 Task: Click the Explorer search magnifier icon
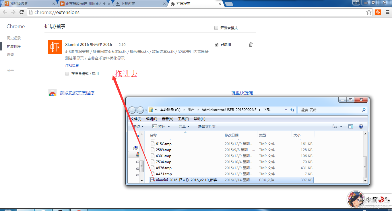(364, 110)
